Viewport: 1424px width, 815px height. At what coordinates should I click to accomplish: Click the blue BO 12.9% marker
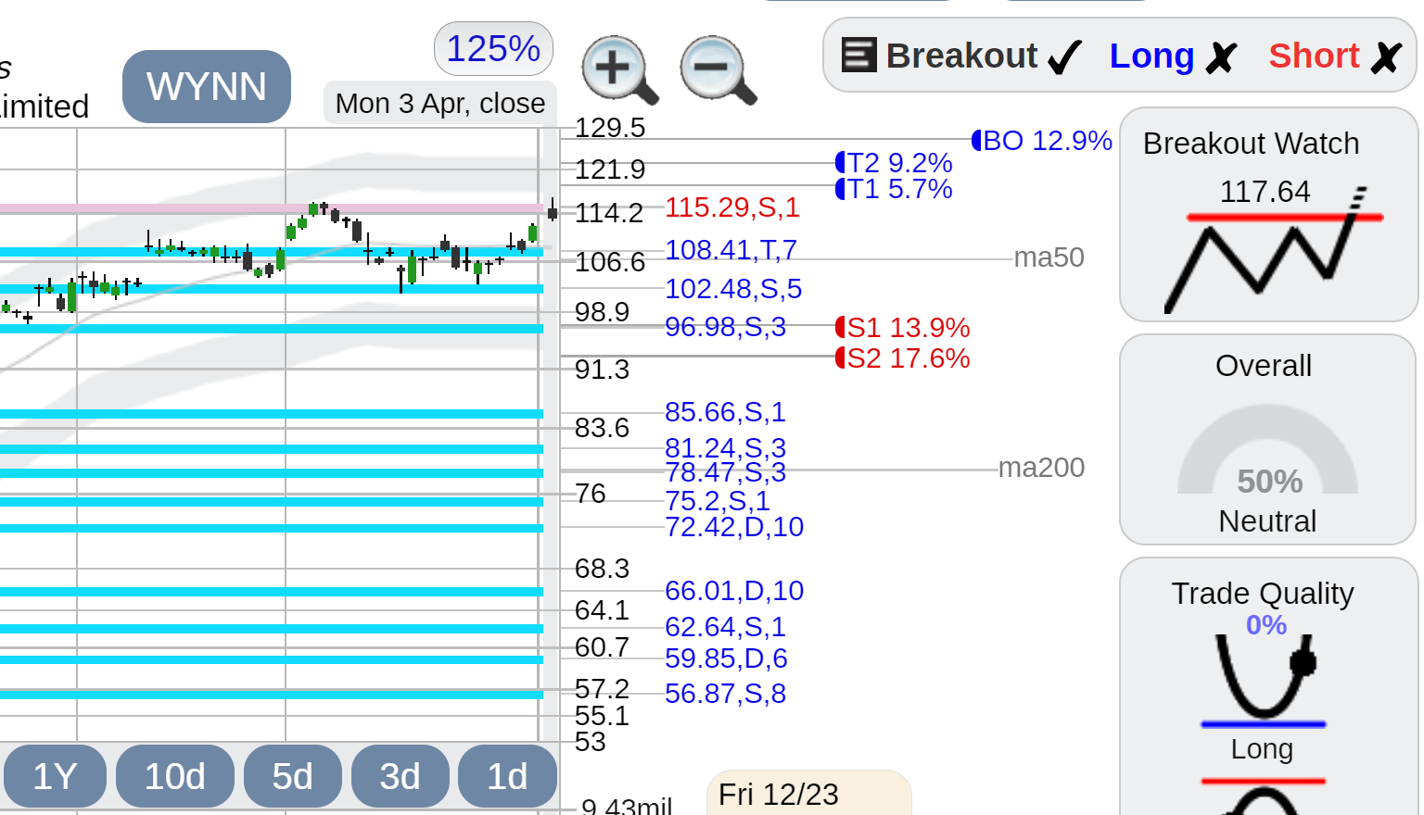(1042, 141)
